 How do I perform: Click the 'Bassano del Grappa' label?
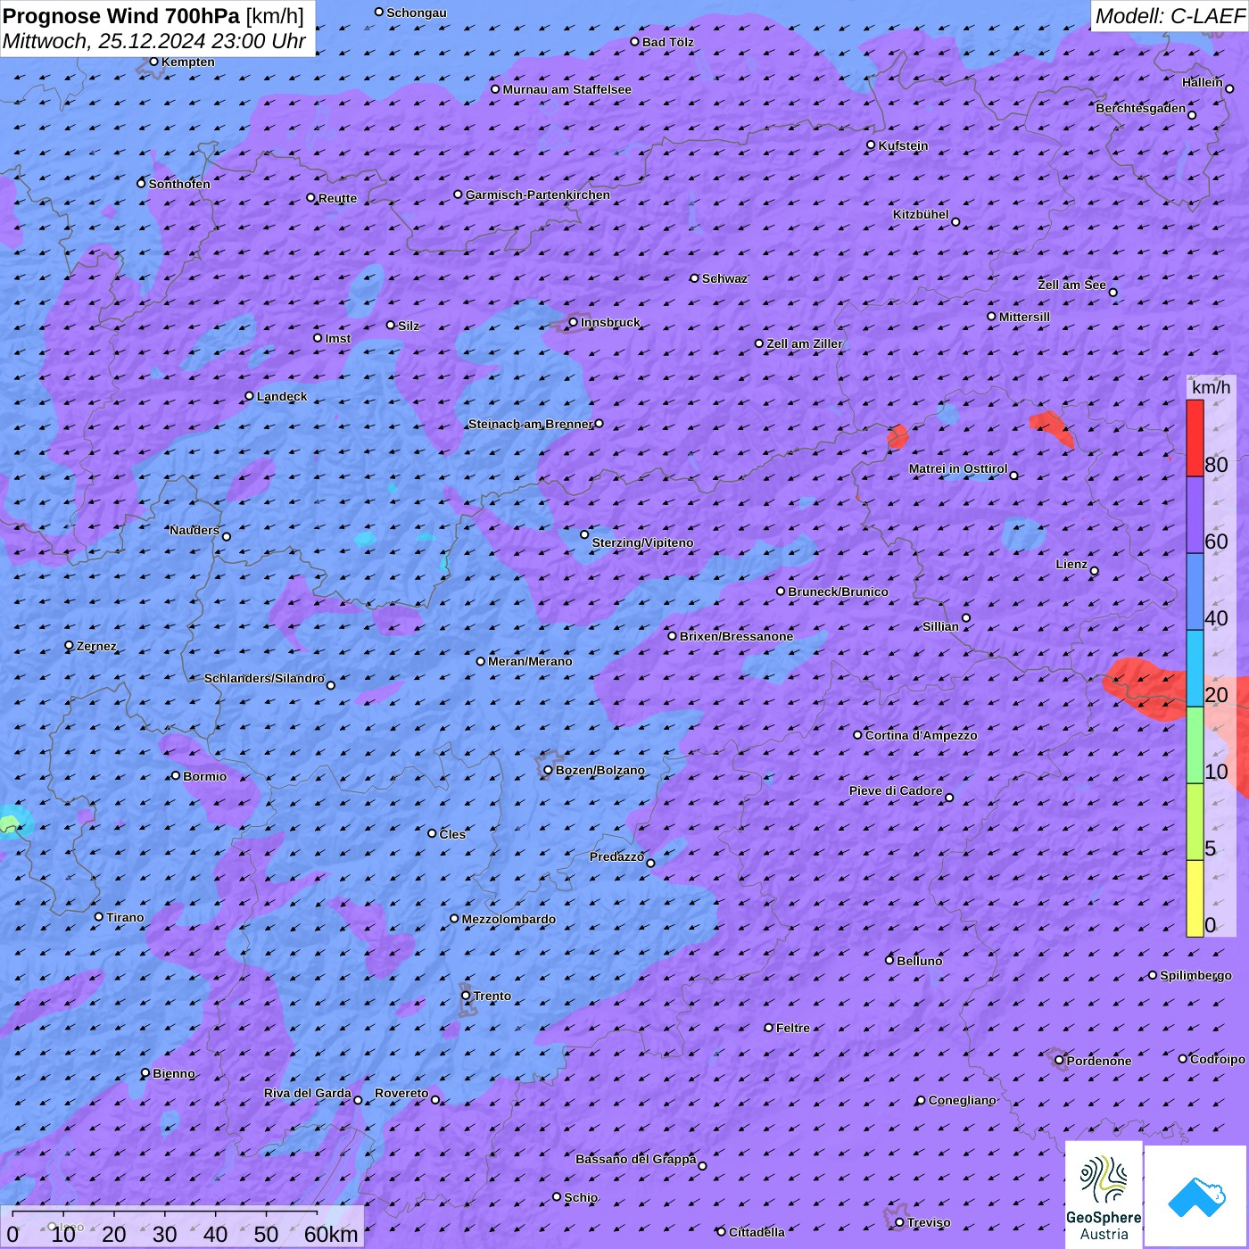coord(635,1159)
